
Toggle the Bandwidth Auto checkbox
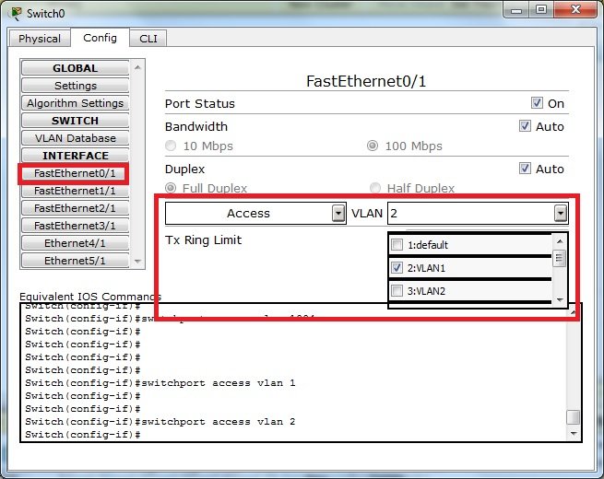525,126
